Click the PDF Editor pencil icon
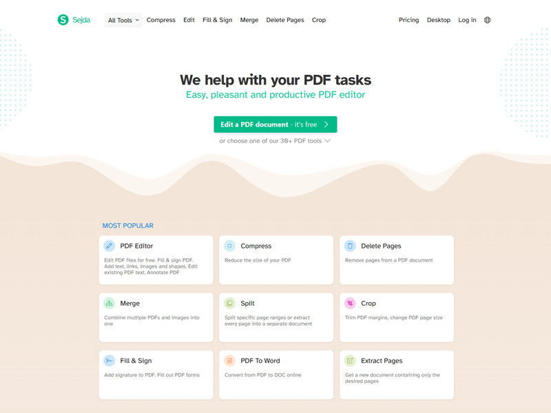The width and height of the screenshot is (551, 413). (110, 246)
